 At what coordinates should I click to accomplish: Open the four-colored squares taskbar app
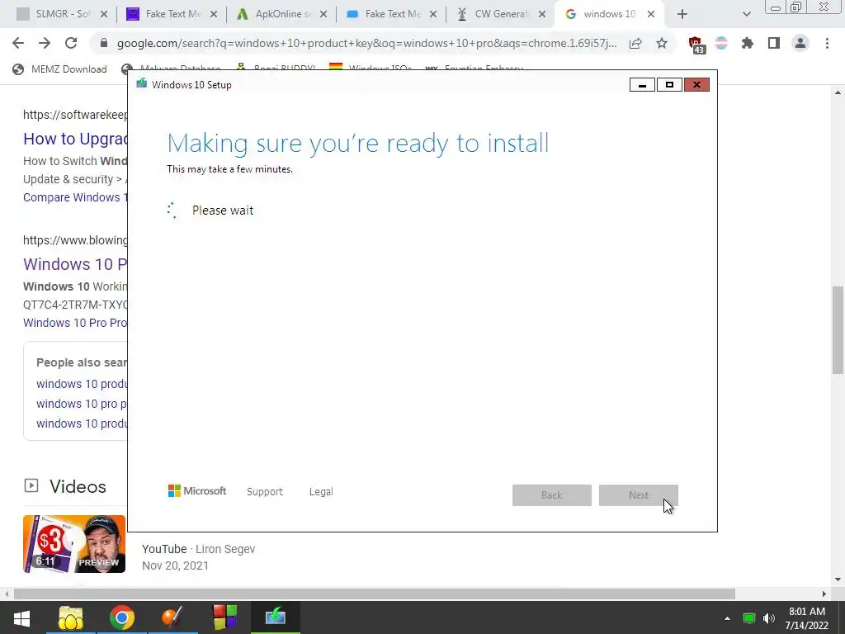point(224,617)
